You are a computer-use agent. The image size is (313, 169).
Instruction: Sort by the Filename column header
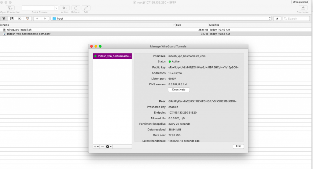[87, 25]
